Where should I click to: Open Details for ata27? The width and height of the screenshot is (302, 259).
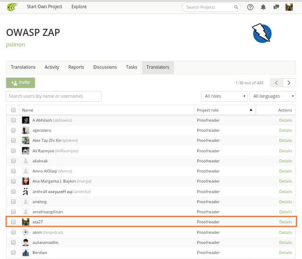[x=285, y=222]
